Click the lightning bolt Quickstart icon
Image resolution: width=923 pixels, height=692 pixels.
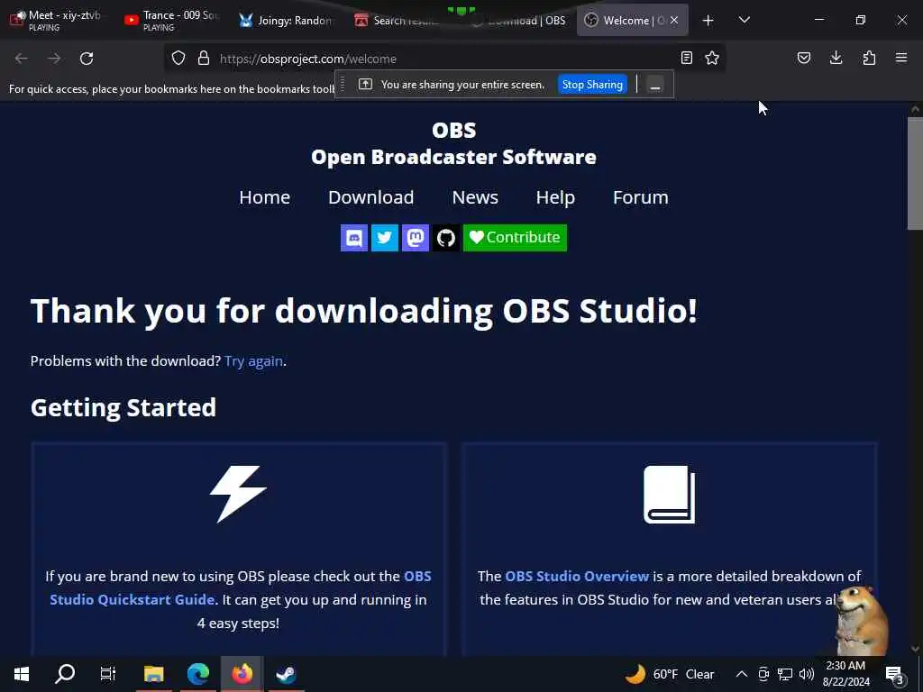[x=238, y=495]
